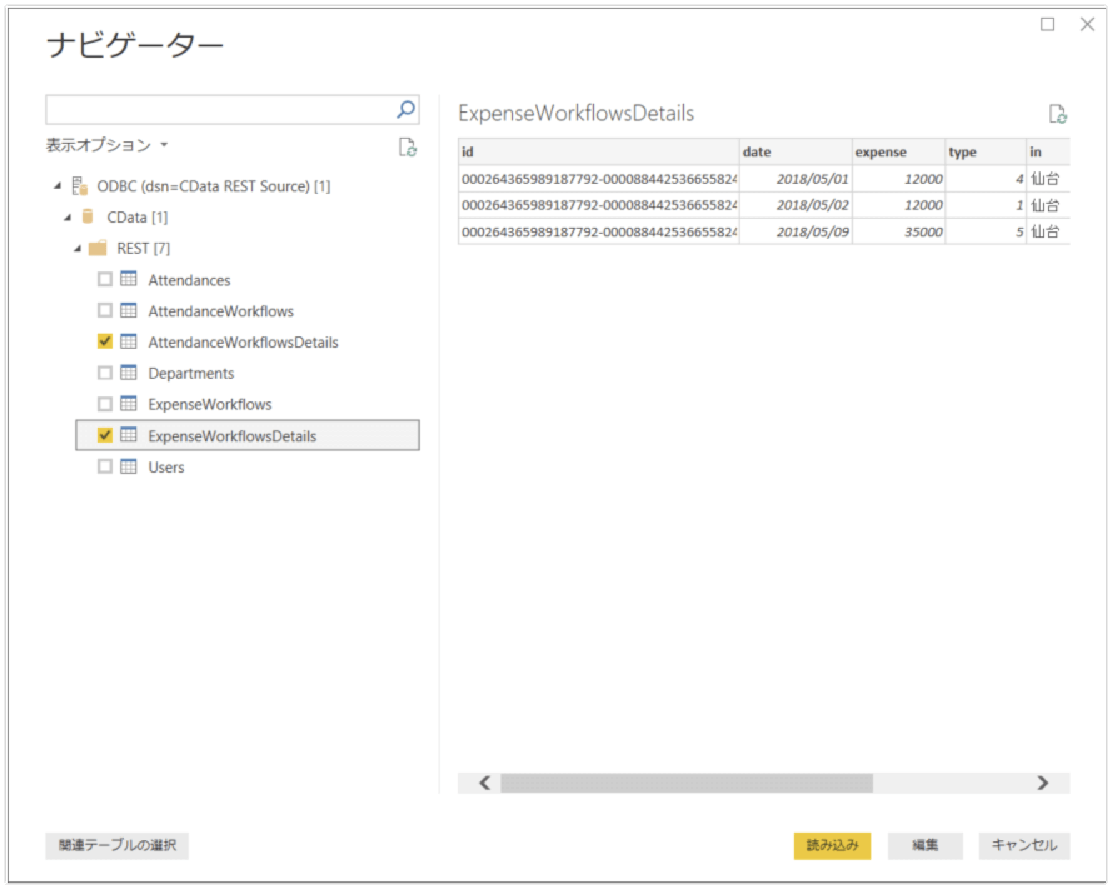Click the ODBC data source icon

pyautogui.click(x=79, y=186)
